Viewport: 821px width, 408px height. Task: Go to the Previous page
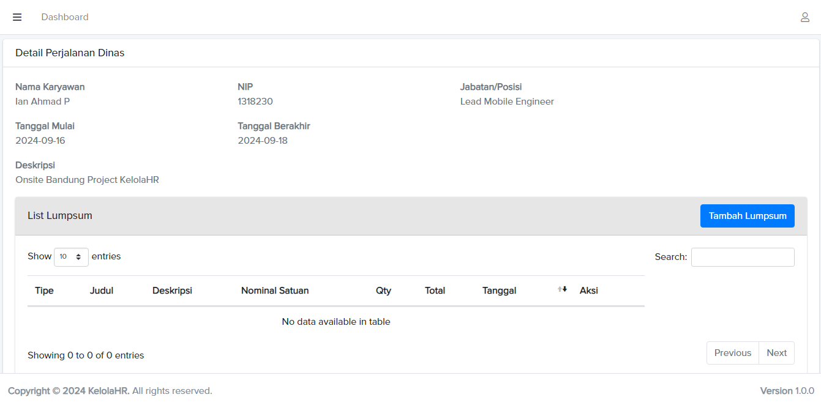(x=732, y=353)
